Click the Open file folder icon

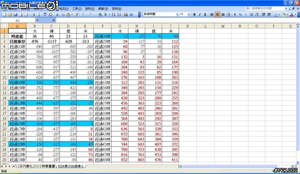point(10,14)
